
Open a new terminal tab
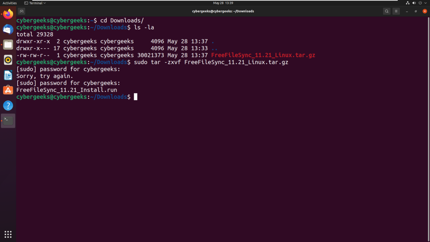click(x=21, y=11)
